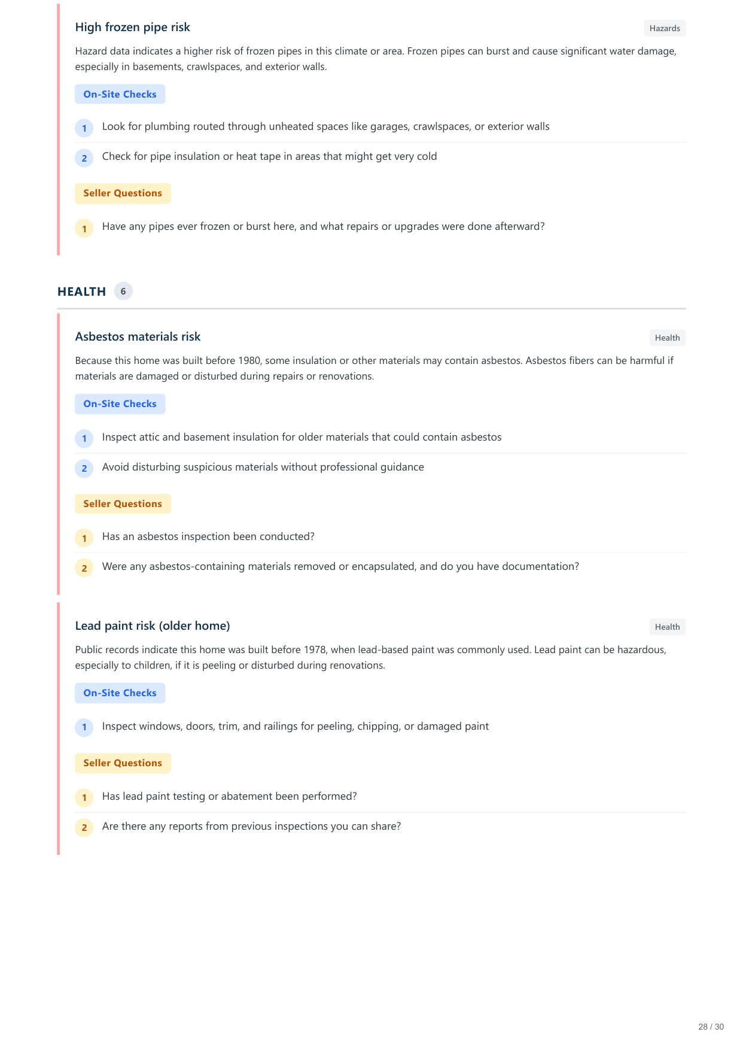743x1050 pixels.
Task: Click badge 1 beside the frozen or burst pipes question
Action: (84, 228)
